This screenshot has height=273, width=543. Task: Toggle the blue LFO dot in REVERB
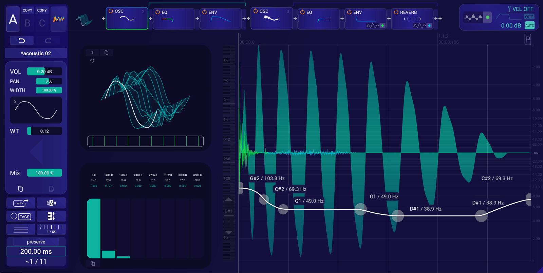pos(429,26)
